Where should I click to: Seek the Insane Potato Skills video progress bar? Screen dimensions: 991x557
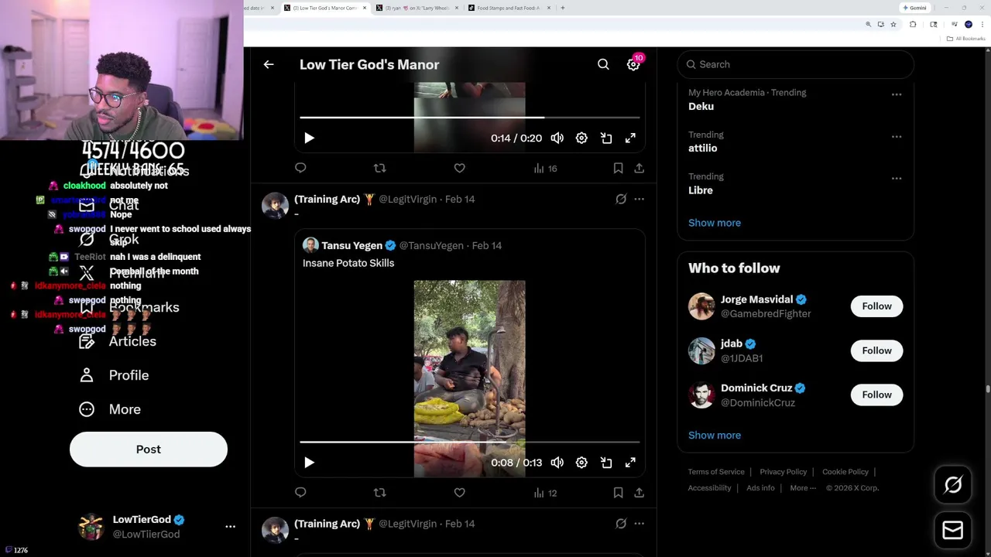[x=469, y=443]
